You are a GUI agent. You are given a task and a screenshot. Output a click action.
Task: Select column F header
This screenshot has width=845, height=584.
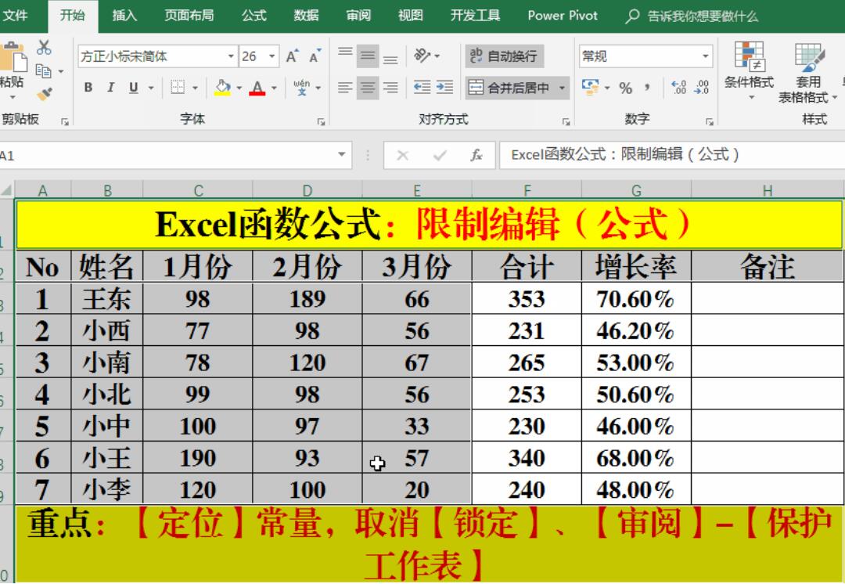point(527,190)
